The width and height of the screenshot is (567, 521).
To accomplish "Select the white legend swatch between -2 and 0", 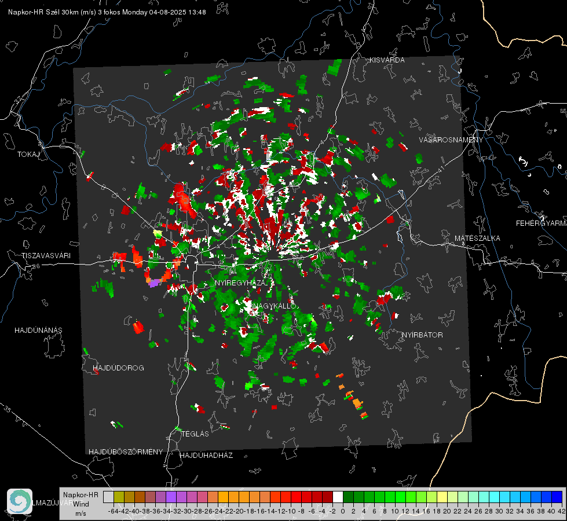I will point(338,497).
